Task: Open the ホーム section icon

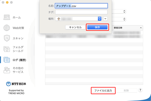Action: (7, 17)
